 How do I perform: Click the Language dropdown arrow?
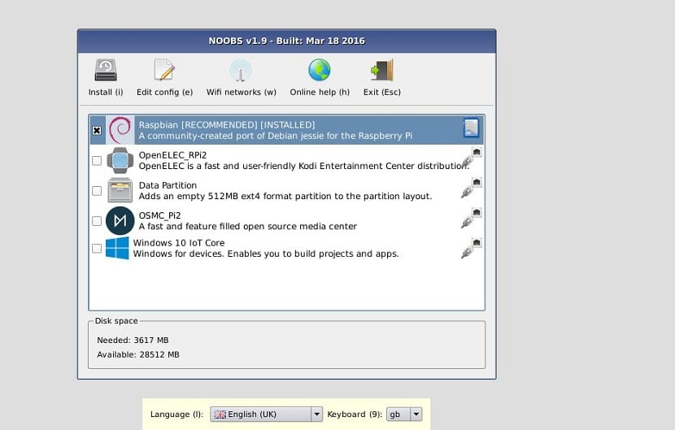[316, 414]
